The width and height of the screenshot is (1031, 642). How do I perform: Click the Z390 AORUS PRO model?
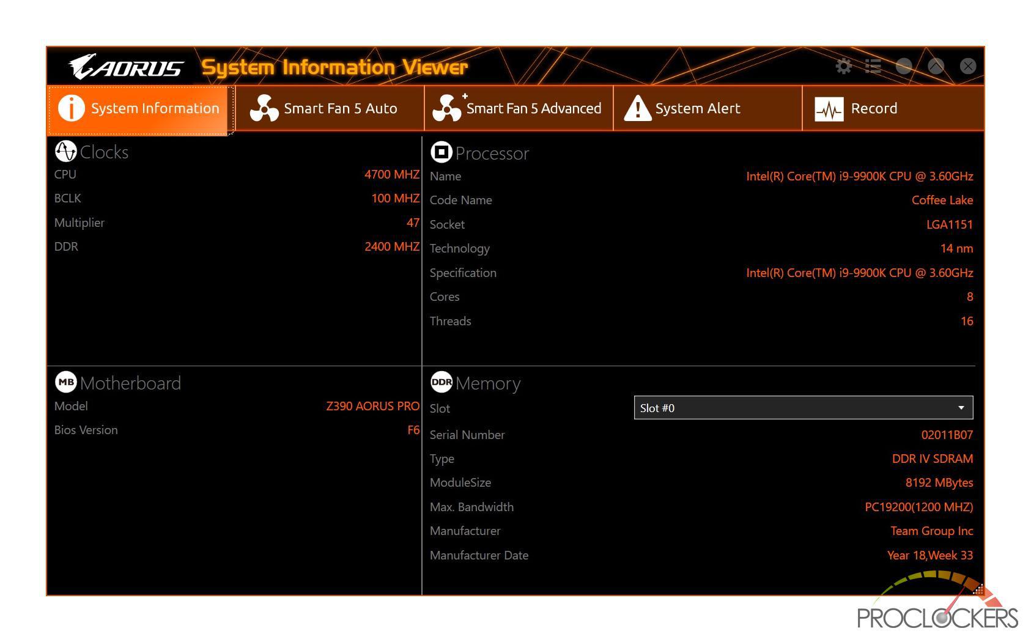click(372, 406)
